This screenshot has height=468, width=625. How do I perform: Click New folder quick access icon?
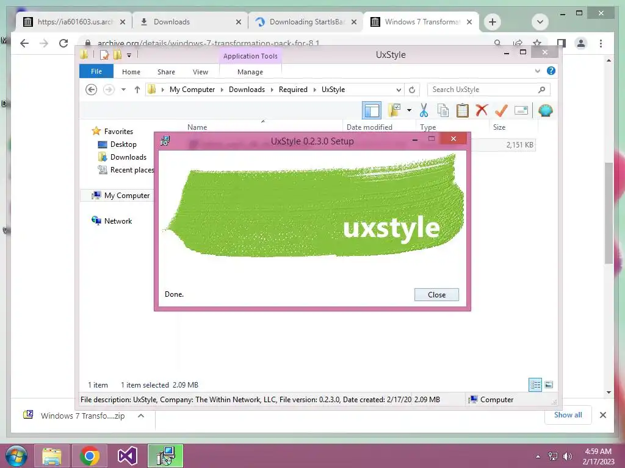pos(118,55)
